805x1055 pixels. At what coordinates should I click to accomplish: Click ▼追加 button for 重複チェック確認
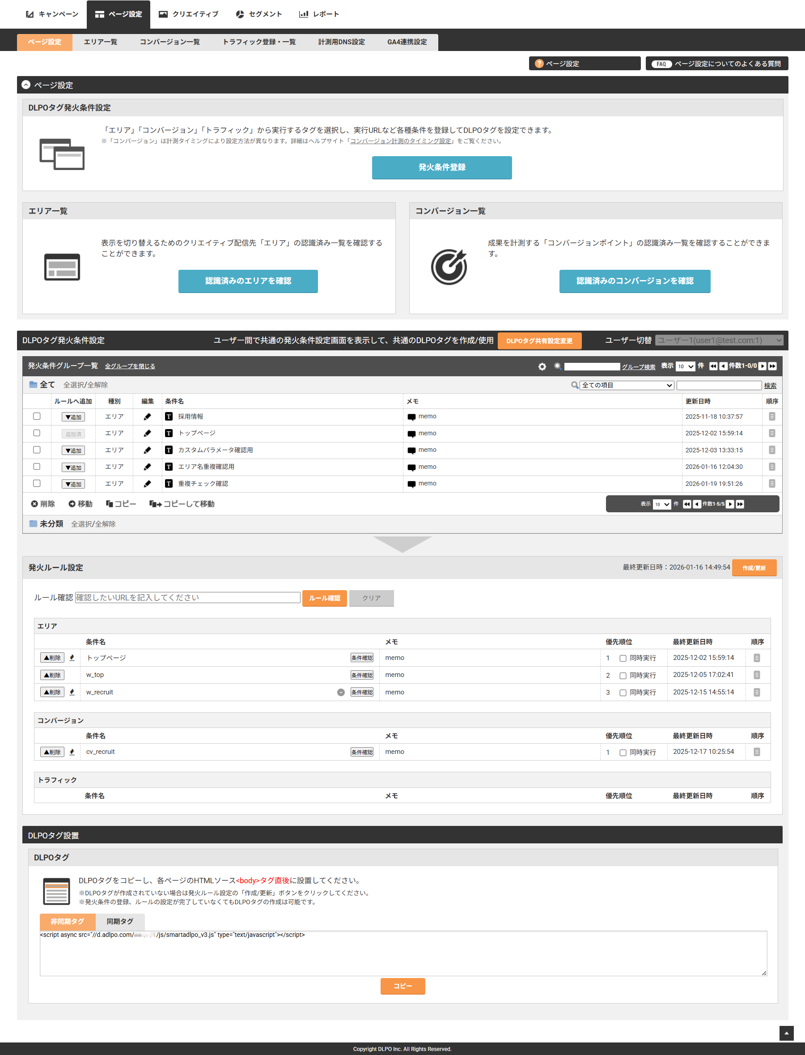point(73,484)
